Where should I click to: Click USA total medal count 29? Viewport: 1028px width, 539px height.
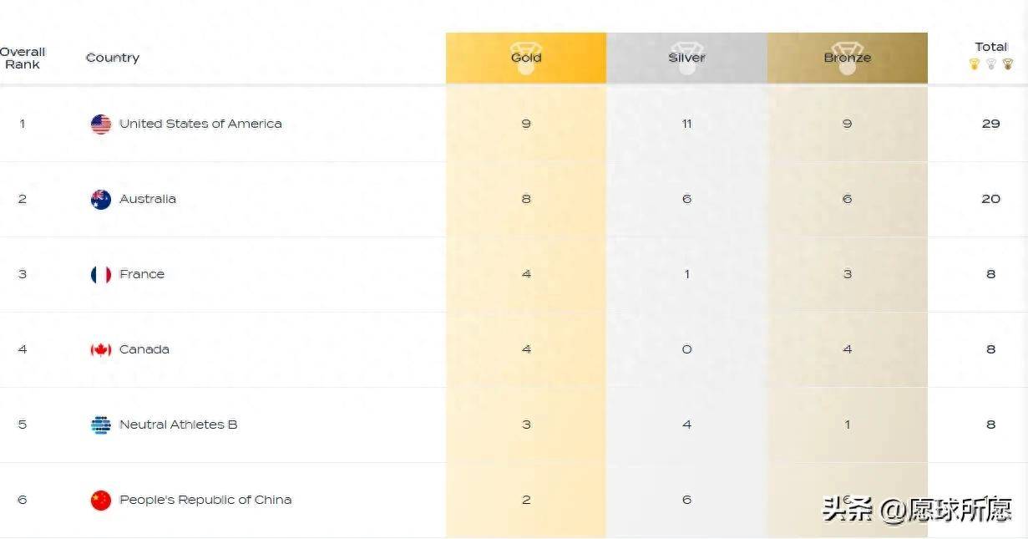tap(991, 124)
